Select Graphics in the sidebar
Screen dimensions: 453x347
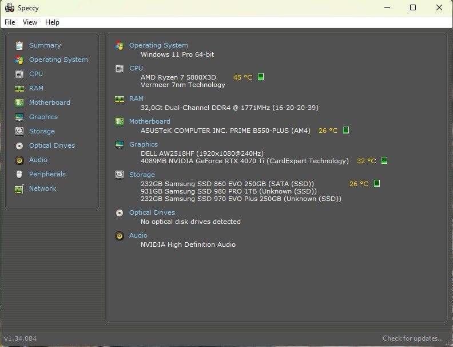43,117
